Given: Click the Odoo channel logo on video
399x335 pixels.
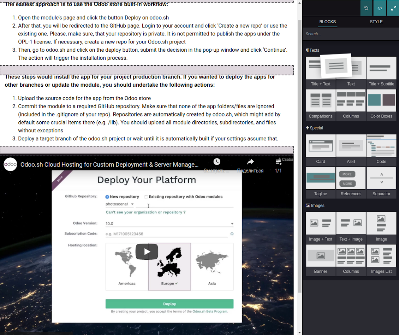Looking at the screenshot, I should click(10, 164).
